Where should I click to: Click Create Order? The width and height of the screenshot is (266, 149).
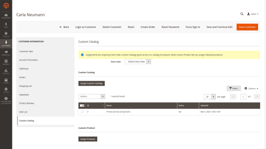148,27
